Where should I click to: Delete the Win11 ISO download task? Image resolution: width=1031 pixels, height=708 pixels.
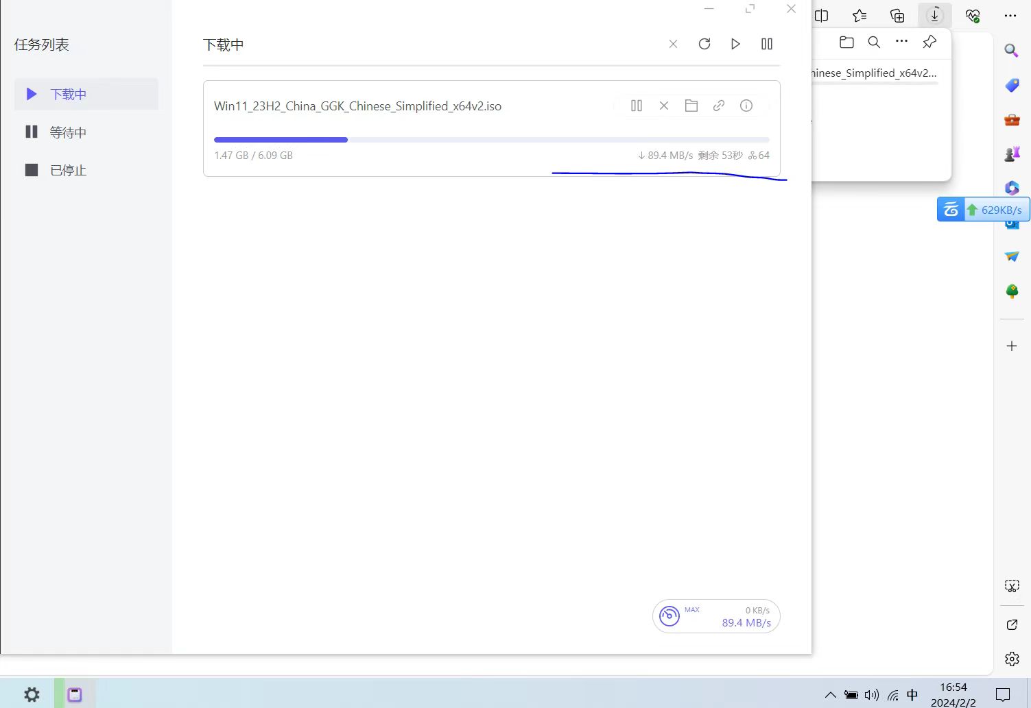click(x=664, y=106)
